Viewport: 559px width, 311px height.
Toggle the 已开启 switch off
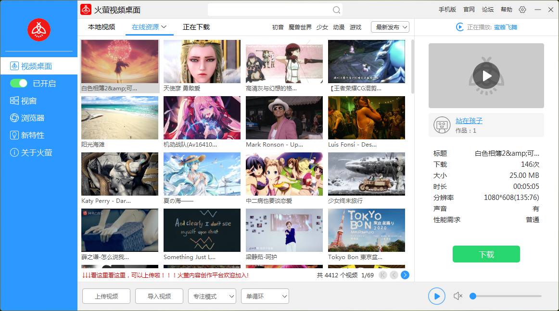click(19, 83)
